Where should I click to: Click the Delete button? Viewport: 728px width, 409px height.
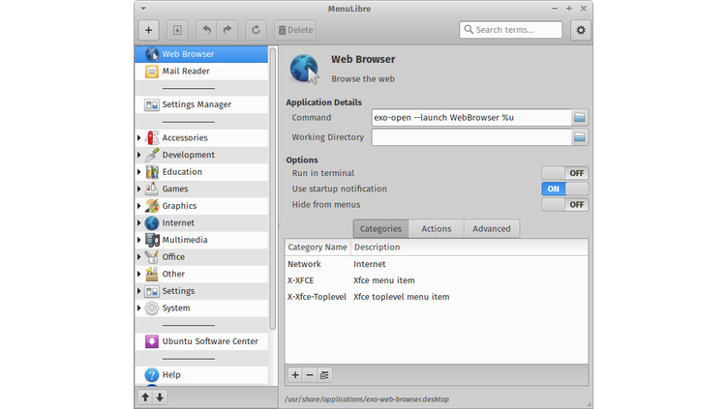pyautogui.click(x=295, y=30)
